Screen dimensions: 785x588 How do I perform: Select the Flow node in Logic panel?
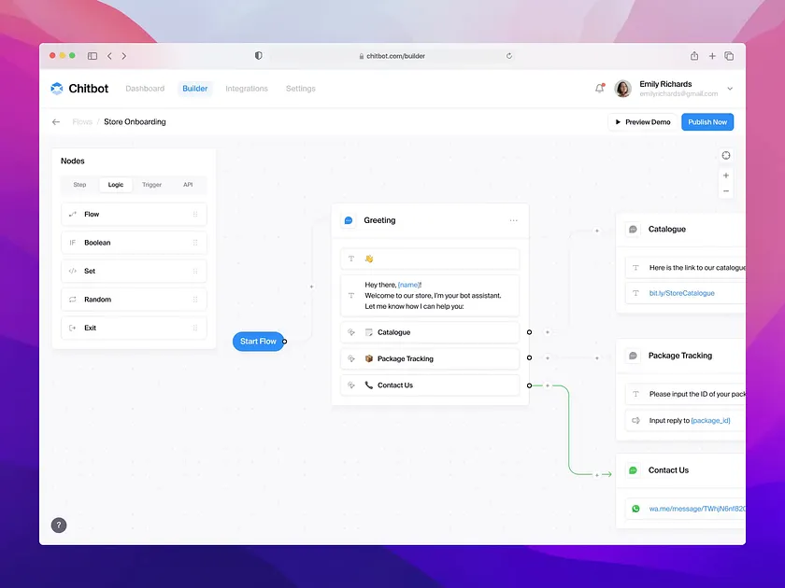[x=133, y=214]
